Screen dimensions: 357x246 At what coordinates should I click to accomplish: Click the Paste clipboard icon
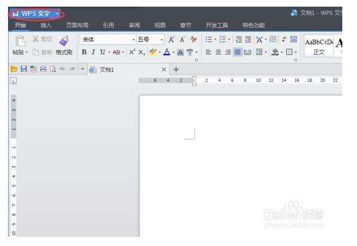point(20,41)
